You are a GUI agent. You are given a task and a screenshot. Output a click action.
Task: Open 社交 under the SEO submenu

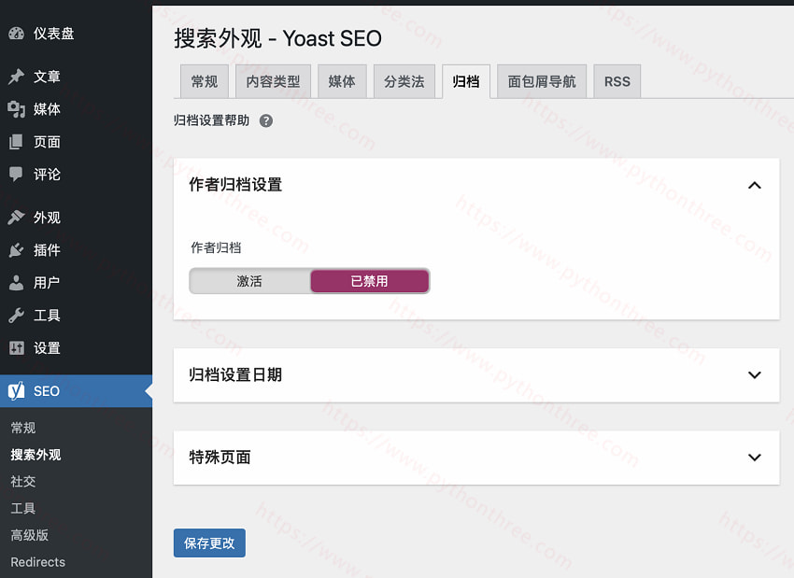(x=23, y=481)
